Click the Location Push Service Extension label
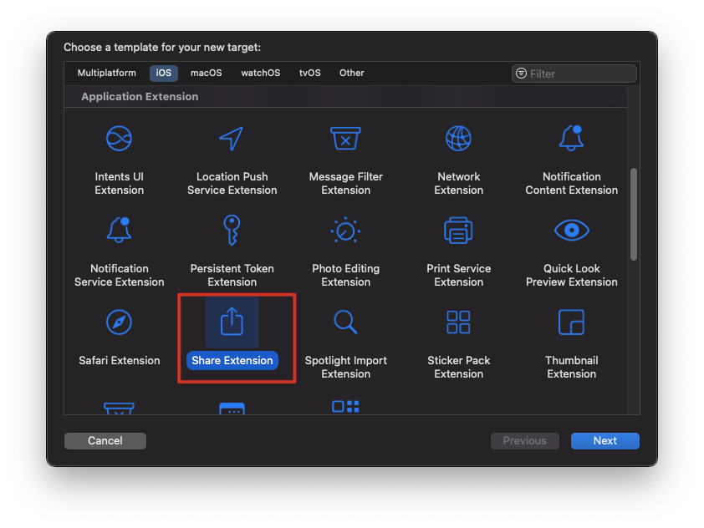The width and height of the screenshot is (704, 528). coord(232,183)
